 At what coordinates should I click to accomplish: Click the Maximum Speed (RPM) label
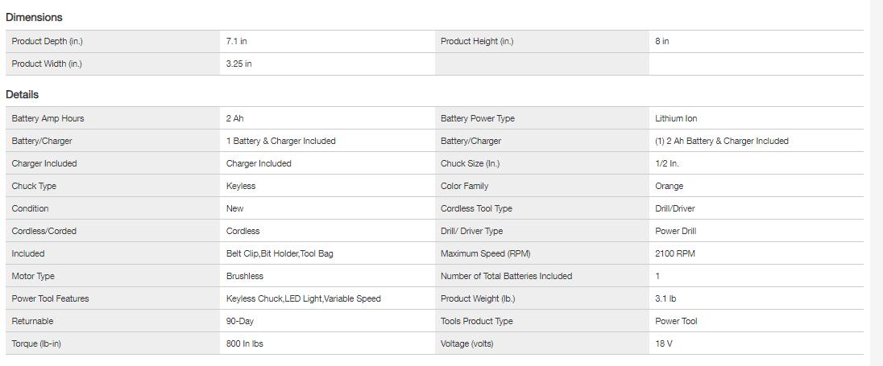pos(486,253)
